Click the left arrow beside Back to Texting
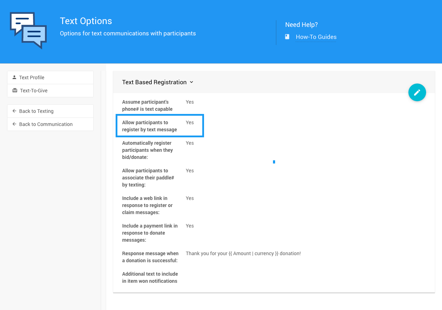 (14, 111)
